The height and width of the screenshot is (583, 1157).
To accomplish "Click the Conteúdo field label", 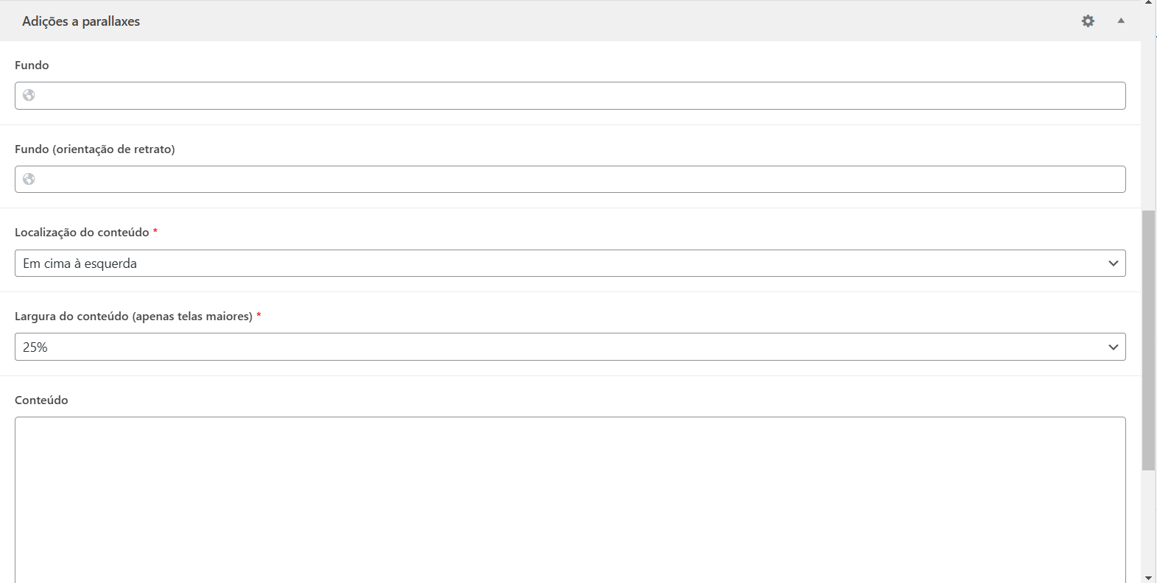I will coord(41,400).
